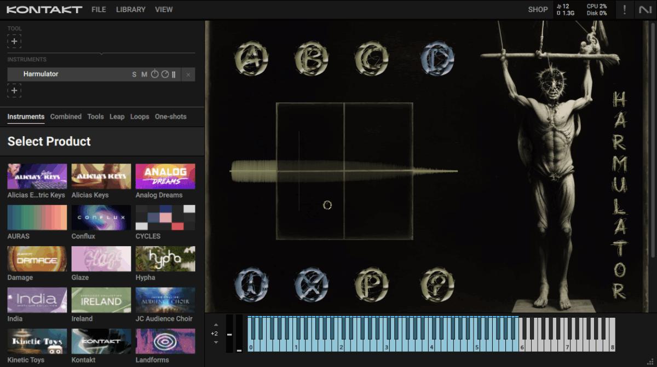Image resolution: width=657 pixels, height=367 pixels.
Task: Toggle the blue D rune button
Action: (x=437, y=59)
